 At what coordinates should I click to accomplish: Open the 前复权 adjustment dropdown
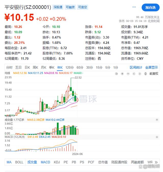154,74
